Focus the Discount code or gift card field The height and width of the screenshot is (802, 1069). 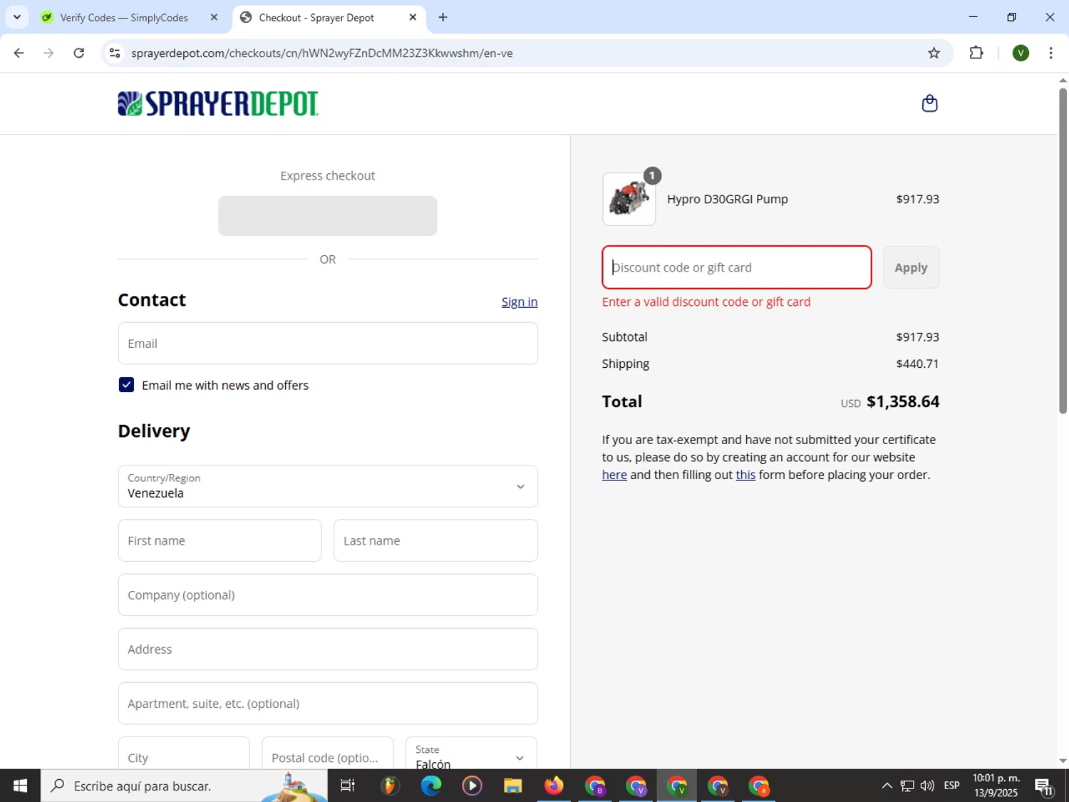(737, 267)
